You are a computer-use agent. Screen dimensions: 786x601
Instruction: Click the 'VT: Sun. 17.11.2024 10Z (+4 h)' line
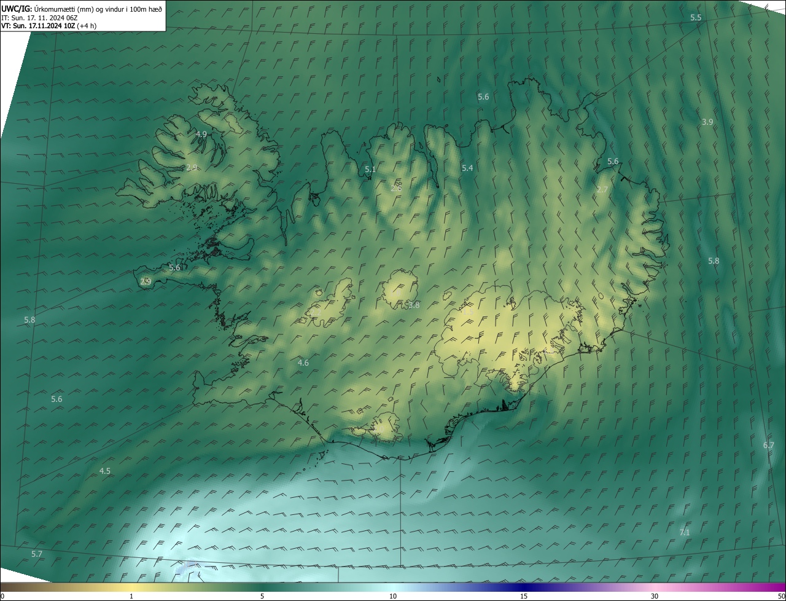click(49, 26)
